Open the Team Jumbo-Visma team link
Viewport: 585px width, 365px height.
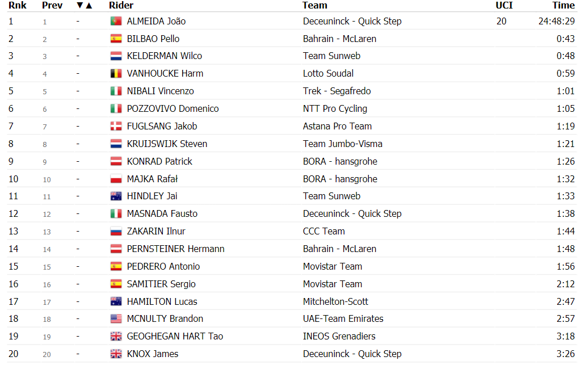point(343,144)
